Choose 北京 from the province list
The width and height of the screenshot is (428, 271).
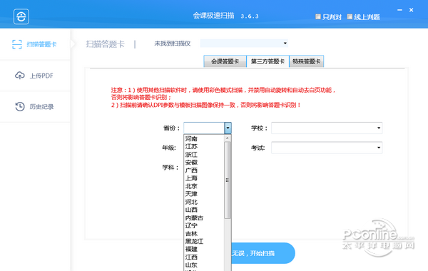pyautogui.click(x=191, y=186)
